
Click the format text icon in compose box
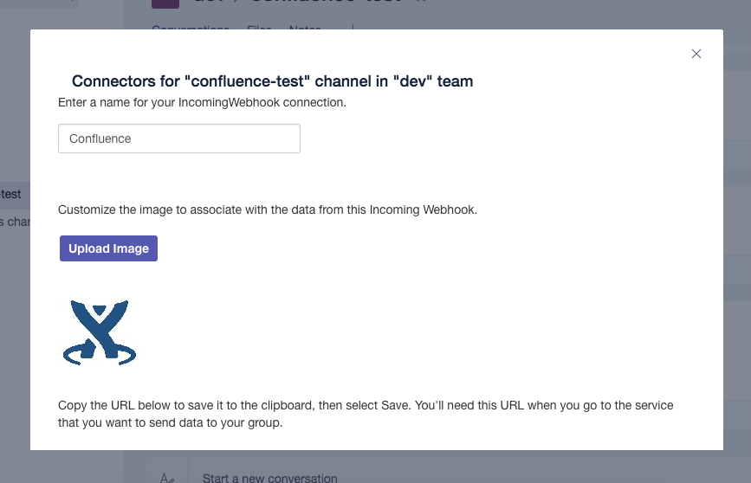pos(167,478)
